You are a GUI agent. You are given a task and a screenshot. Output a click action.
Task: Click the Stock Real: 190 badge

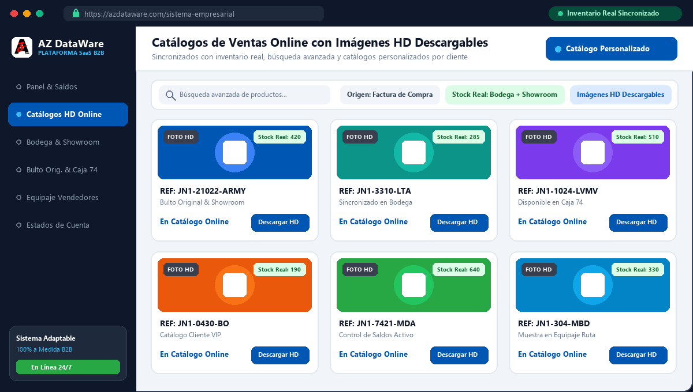pyautogui.click(x=280, y=270)
